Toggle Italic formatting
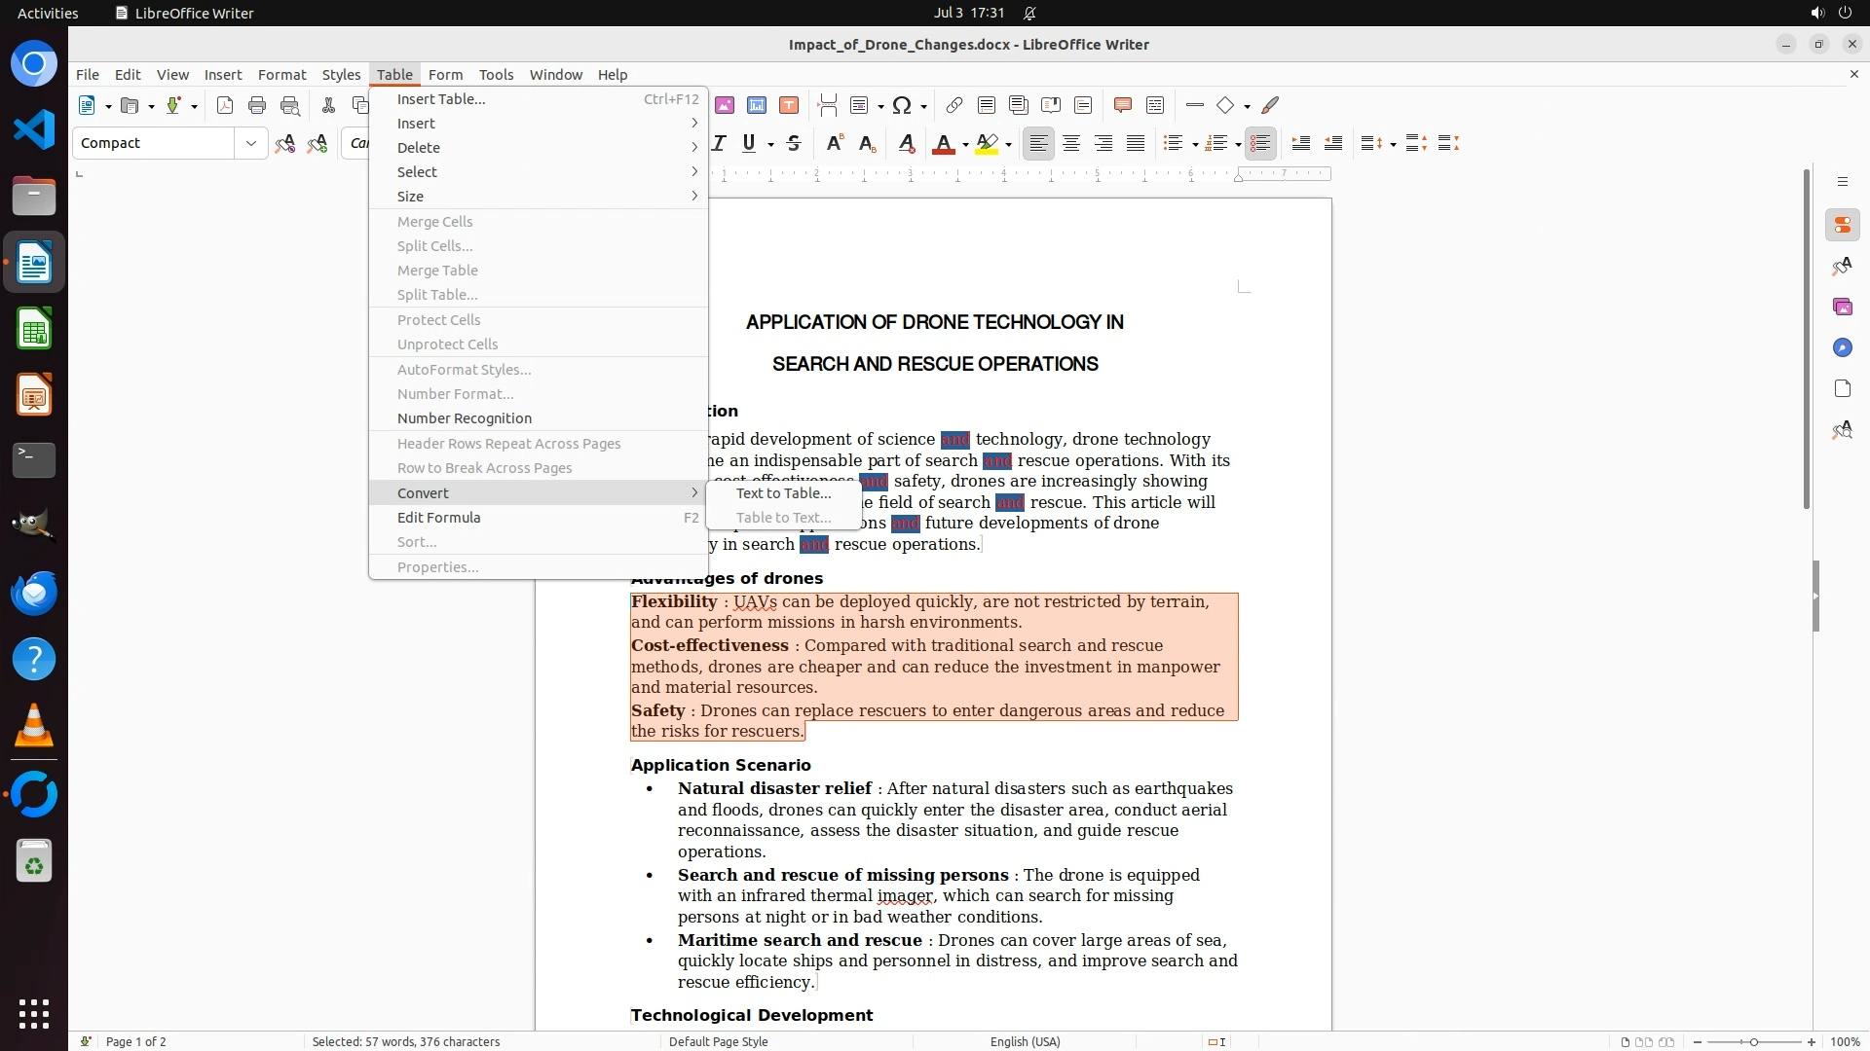Viewport: 1870px width, 1051px height. (x=719, y=144)
